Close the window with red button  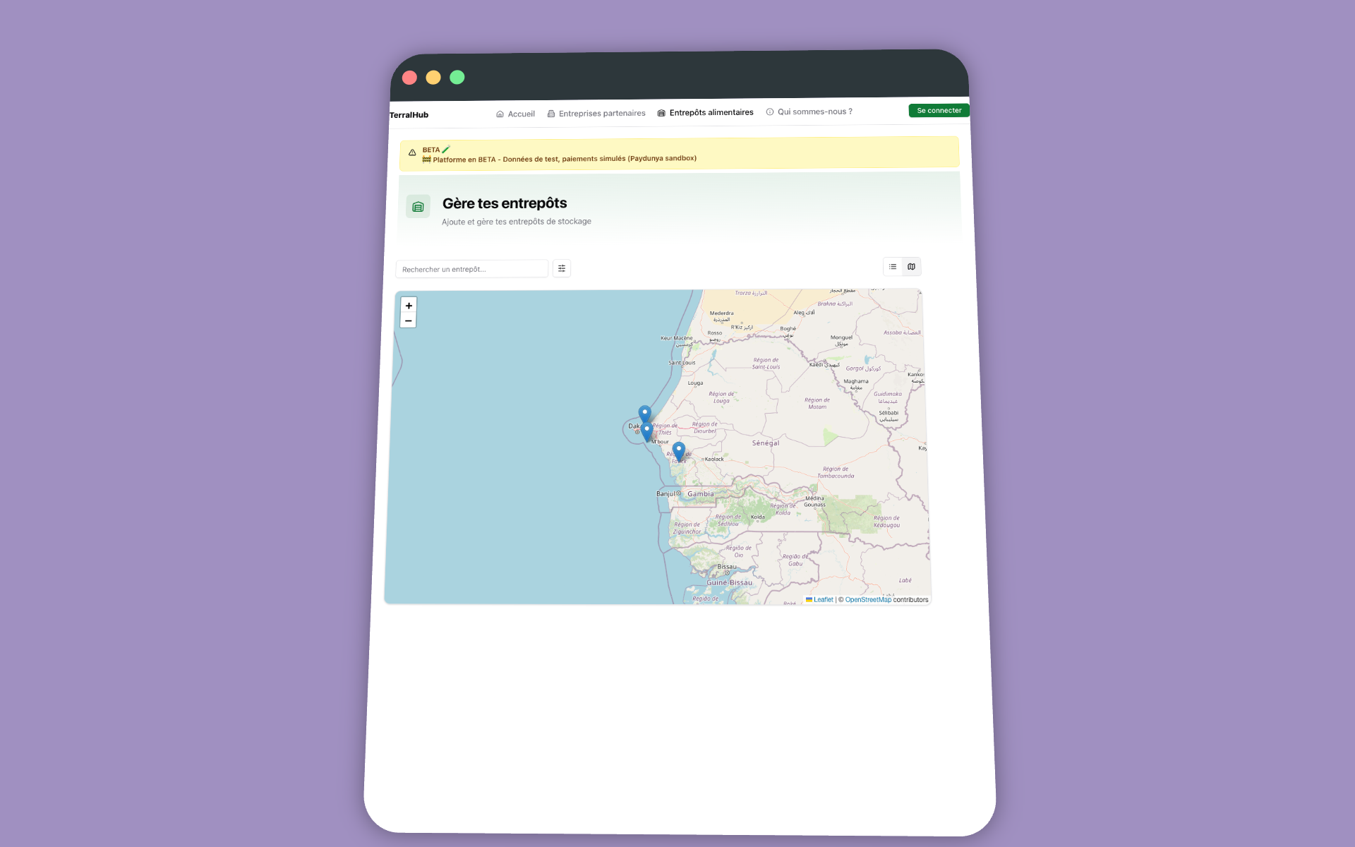click(x=409, y=78)
